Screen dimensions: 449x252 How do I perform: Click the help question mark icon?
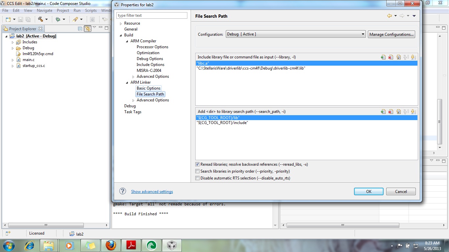123,191
